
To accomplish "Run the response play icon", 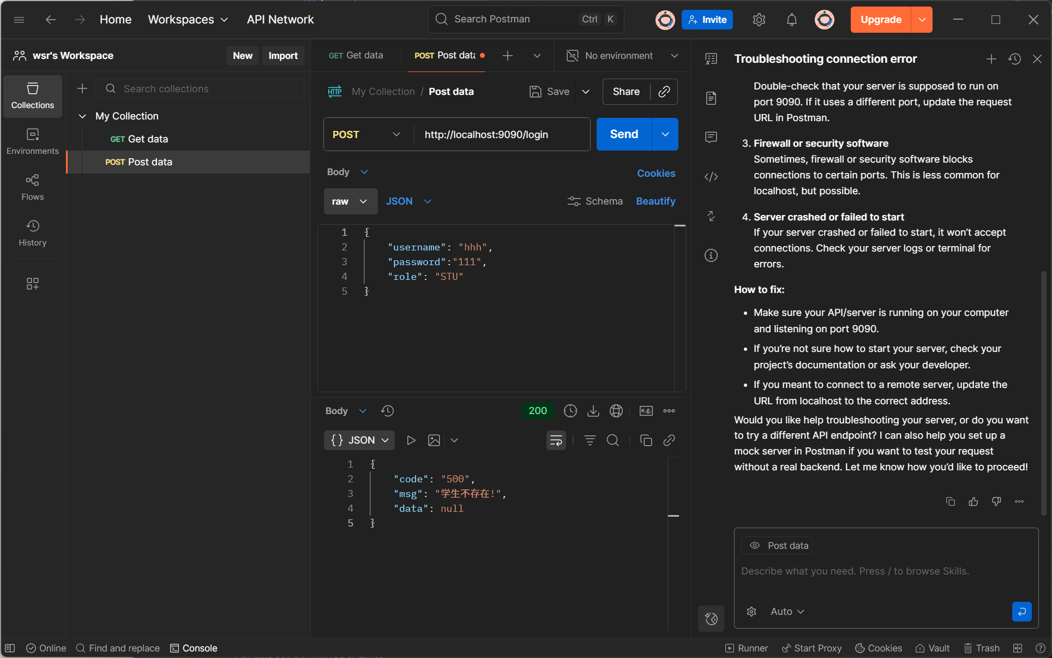I will click(411, 440).
